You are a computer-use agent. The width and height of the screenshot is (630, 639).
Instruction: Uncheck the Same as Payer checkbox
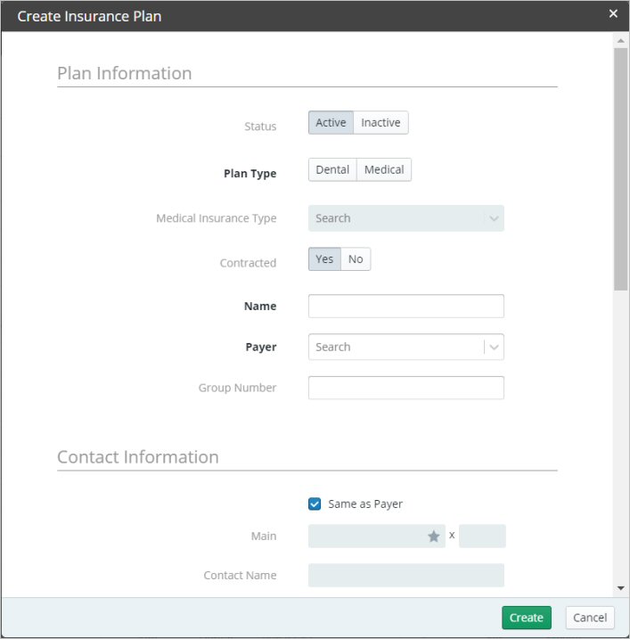(315, 504)
